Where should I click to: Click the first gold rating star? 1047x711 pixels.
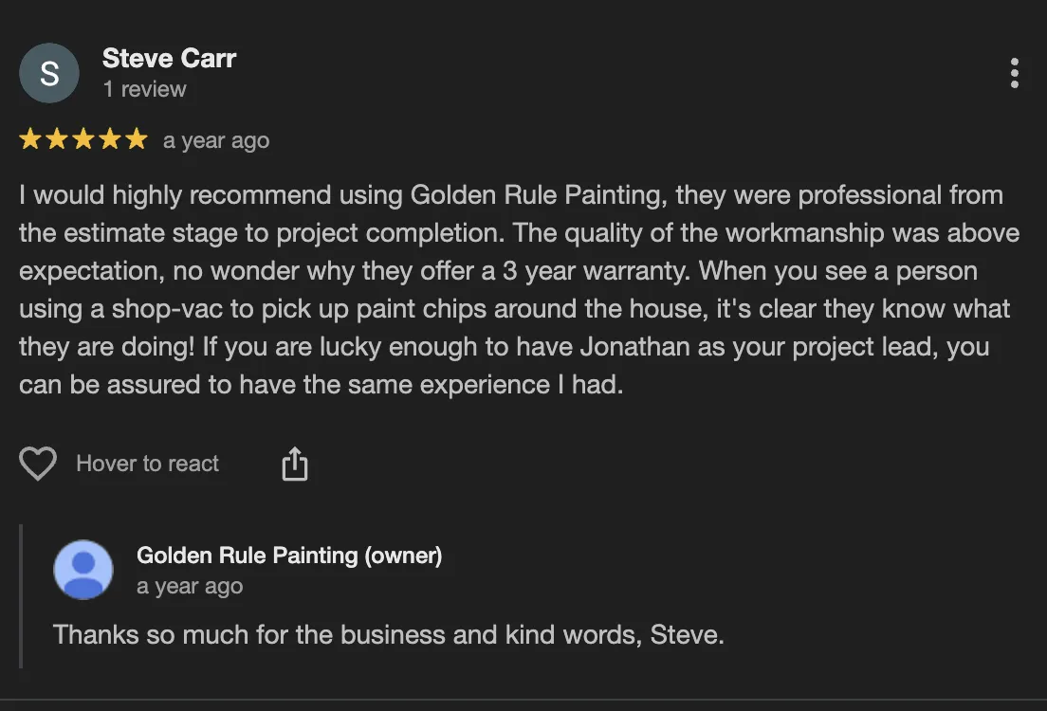(29, 140)
